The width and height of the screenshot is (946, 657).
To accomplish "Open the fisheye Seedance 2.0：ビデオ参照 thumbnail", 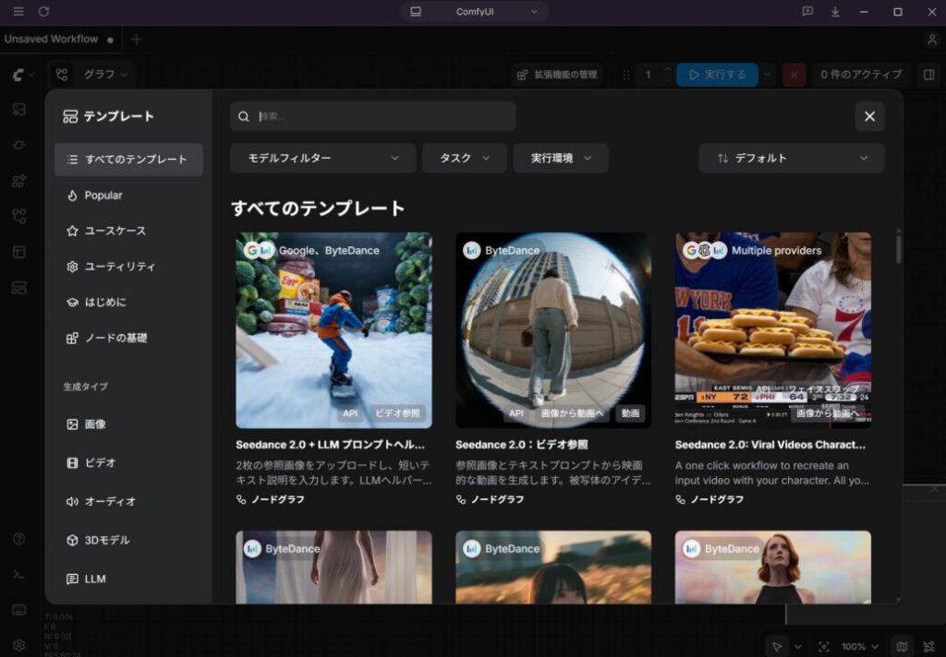I will coord(553,330).
